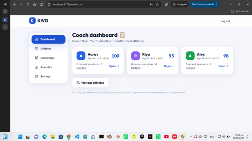Click Riya's score 93
The width and height of the screenshot is (252, 141).
(x=171, y=56)
